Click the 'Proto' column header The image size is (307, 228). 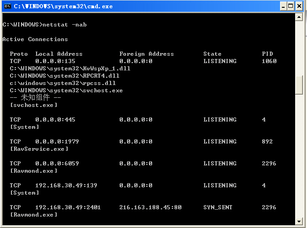click(19, 54)
